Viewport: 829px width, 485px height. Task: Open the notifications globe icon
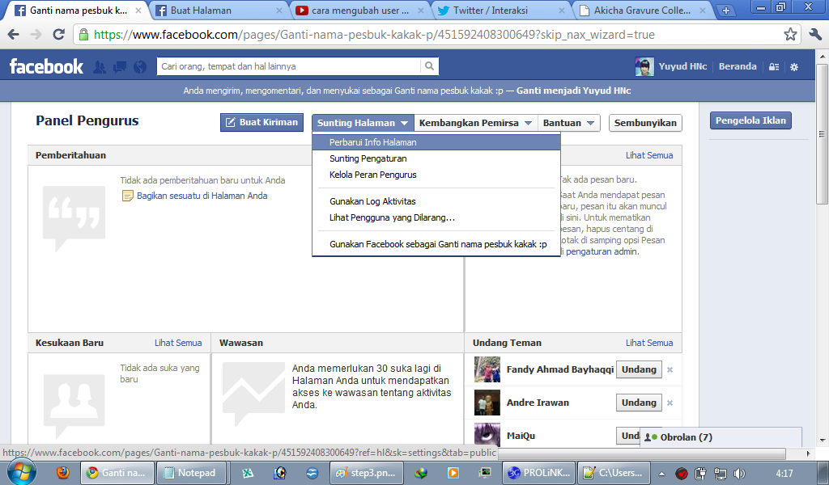pyautogui.click(x=140, y=67)
